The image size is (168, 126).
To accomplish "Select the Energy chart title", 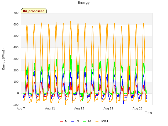I will [84, 3].
